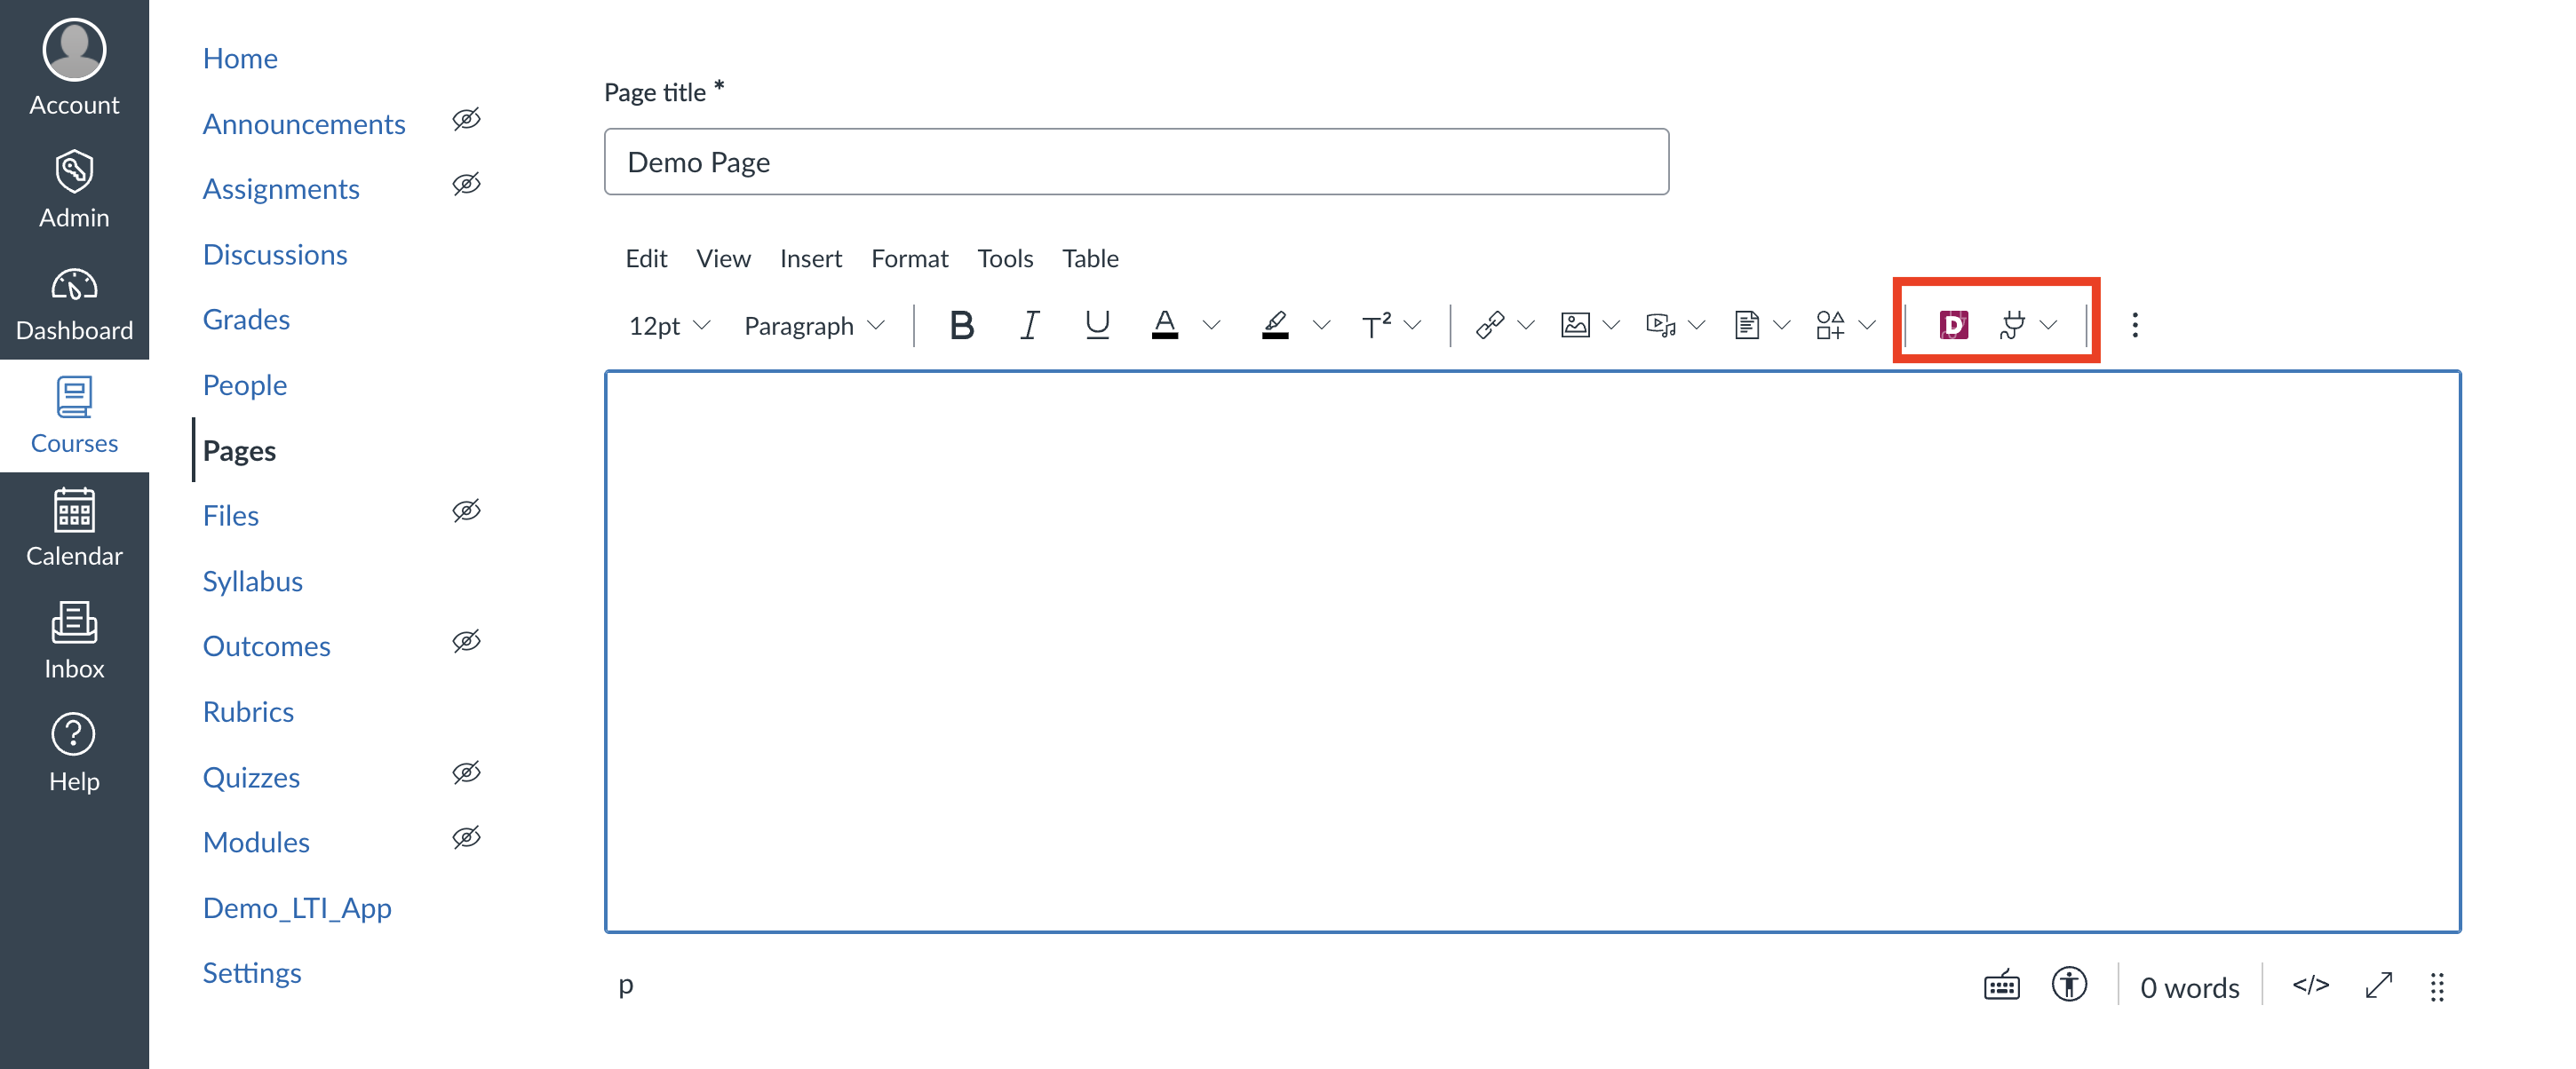The height and width of the screenshot is (1069, 2576).
Task: Click the insert link icon
Action: coord(1488,324)
